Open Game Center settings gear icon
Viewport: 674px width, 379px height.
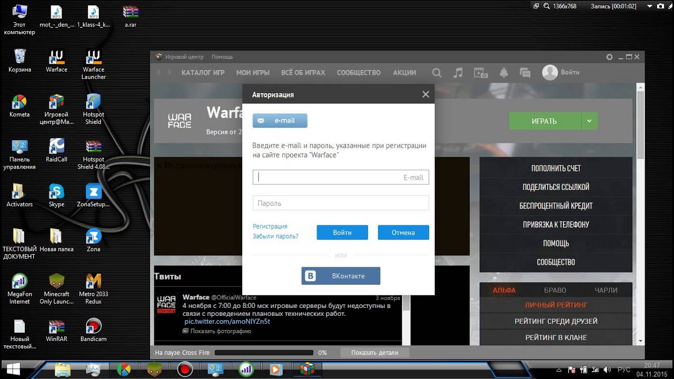(x=610, y=57)
